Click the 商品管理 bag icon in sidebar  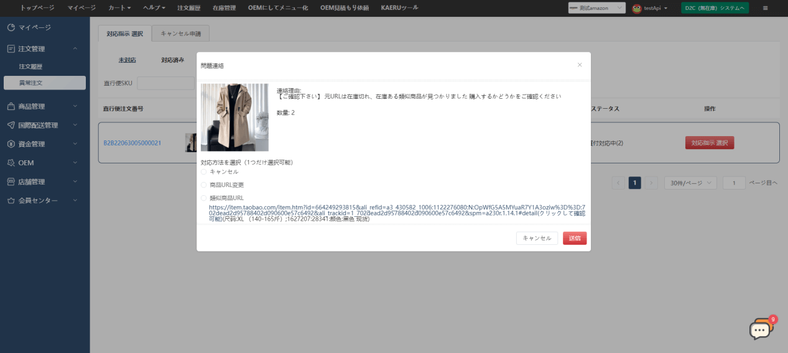[x=11, y=106]
